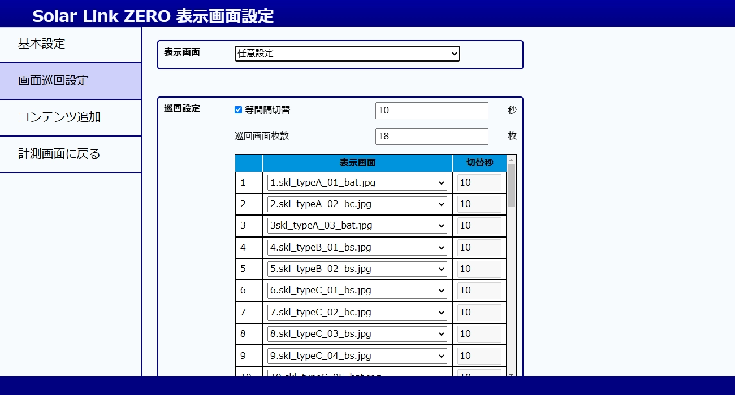Click the 切替秒 field in row 4
This screenshot has width=735, height=395.
click(x=479, y=248)
